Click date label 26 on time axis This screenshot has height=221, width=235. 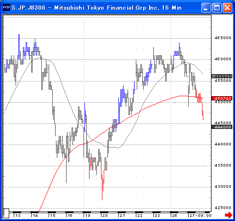[x=174, y=215]
